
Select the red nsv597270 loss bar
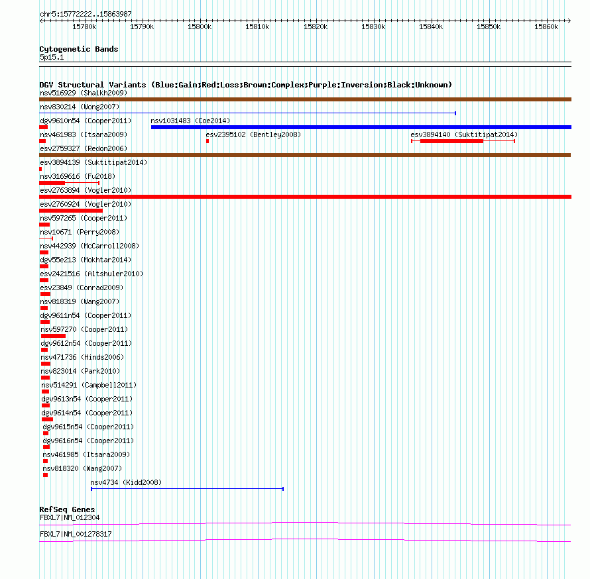53,336
